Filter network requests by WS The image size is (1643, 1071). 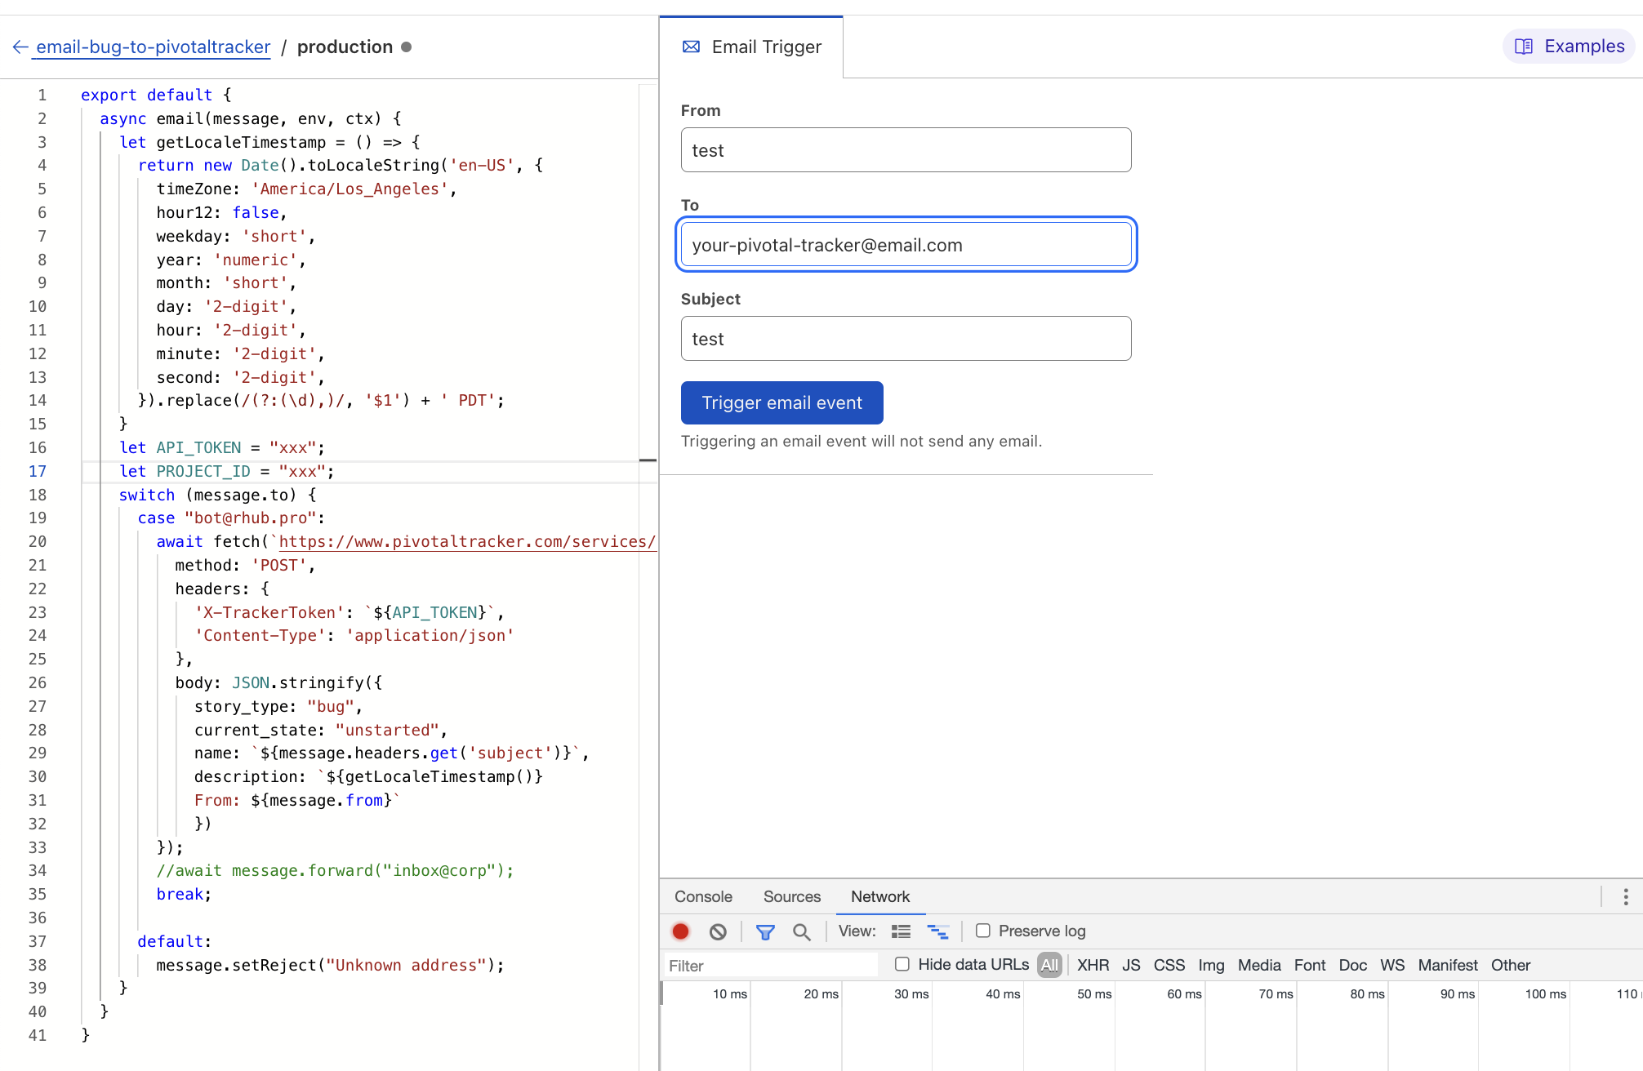[x=1392, y=965]
